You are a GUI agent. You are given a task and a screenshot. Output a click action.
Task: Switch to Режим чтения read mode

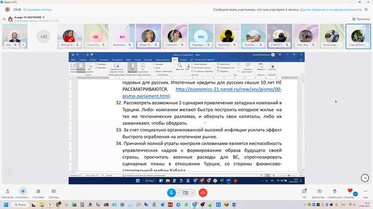[x=73, y=68]
